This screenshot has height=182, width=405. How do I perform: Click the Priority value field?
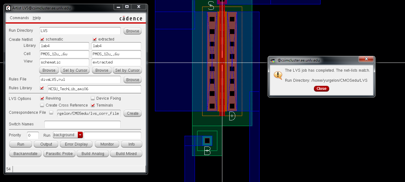[33, 135]
